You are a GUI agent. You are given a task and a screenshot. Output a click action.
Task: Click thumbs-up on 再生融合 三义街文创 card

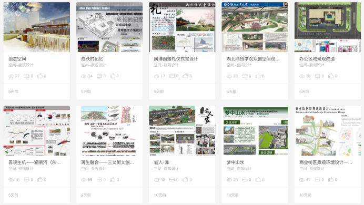(113, 179)
